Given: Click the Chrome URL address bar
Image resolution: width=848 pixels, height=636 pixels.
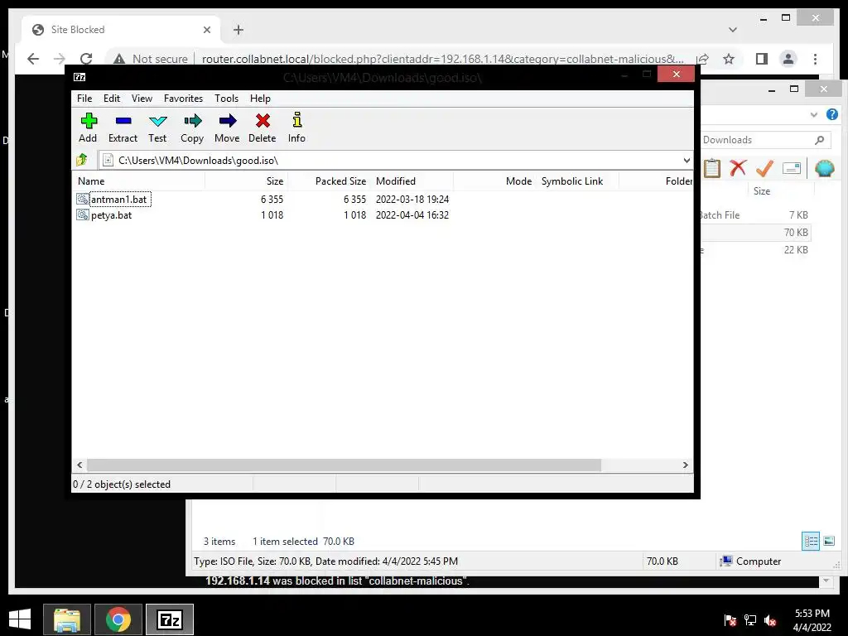Looking at the screenshot, I should (x=442, y=59).
